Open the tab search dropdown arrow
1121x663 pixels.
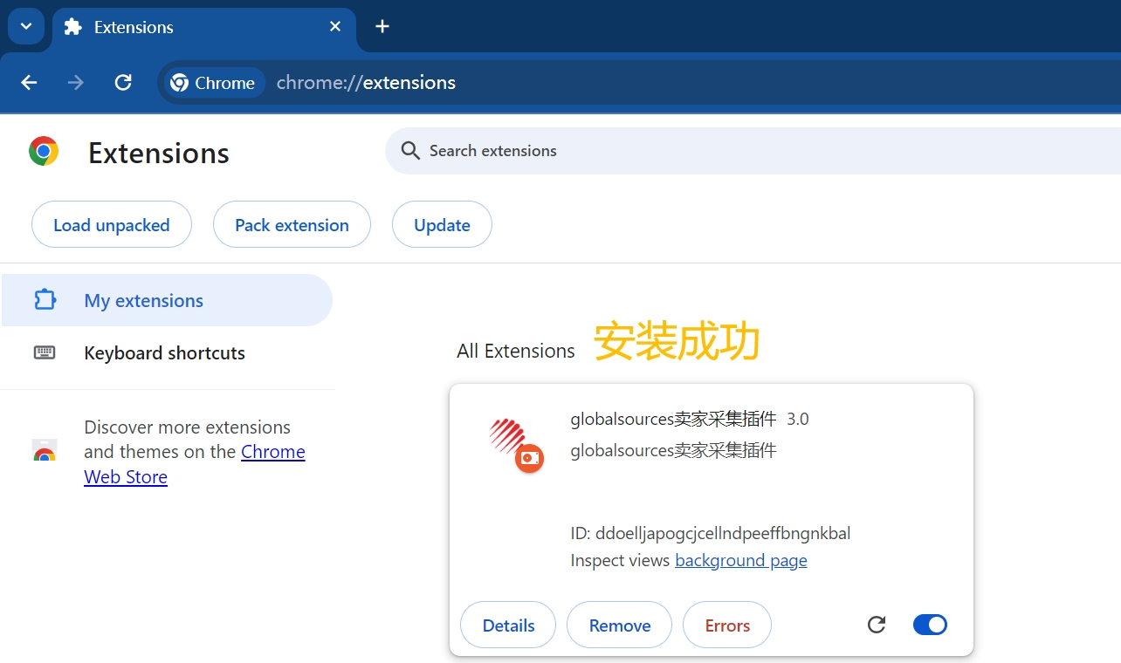click(26, 26)
